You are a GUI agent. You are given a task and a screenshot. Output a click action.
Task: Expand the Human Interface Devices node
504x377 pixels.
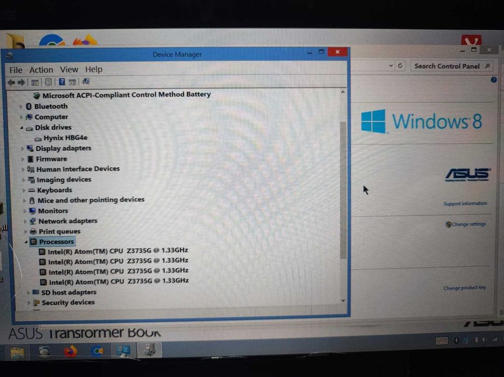click(23, 170)
